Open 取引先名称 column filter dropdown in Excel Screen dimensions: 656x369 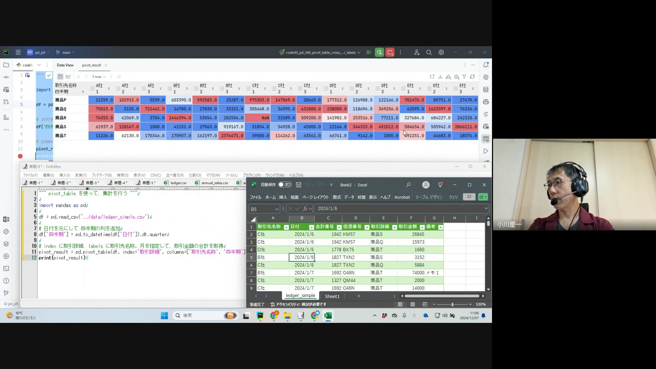(286, 227)
